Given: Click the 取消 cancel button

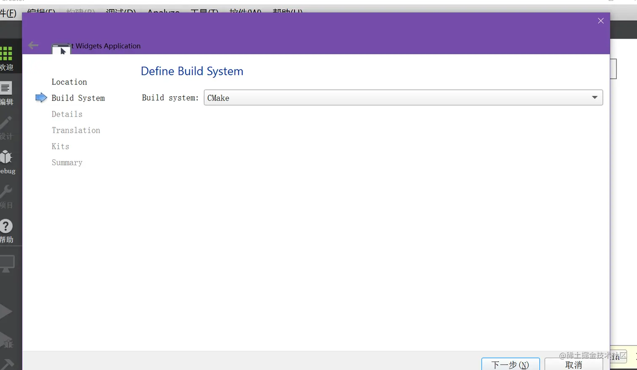Looking at the screenshot, I should pos(574,364).
